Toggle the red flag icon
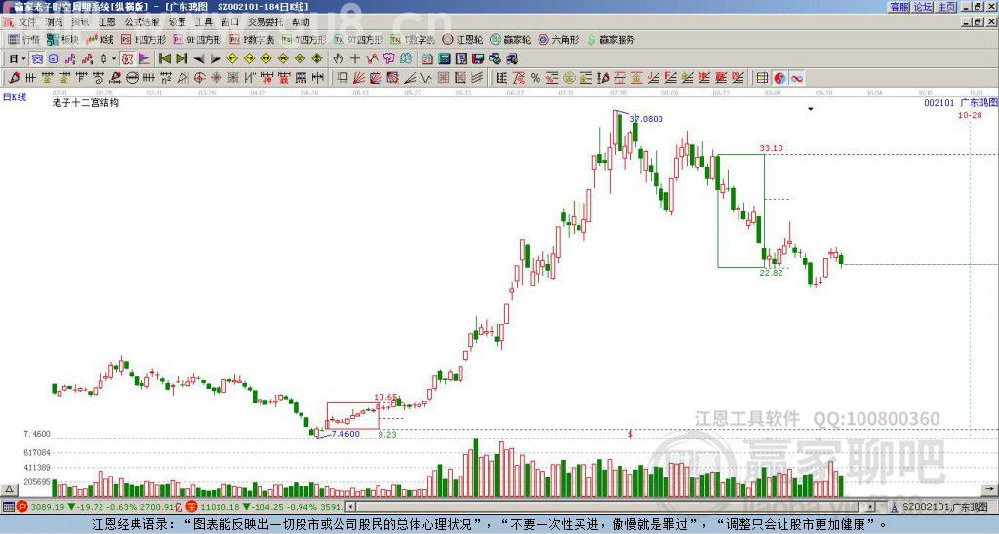 [x=144, y=59]
